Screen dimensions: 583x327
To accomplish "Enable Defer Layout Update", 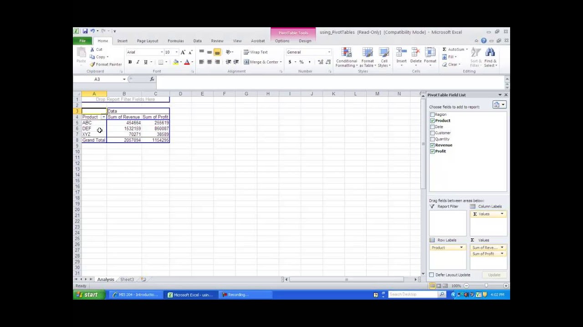I will point(431,275).
